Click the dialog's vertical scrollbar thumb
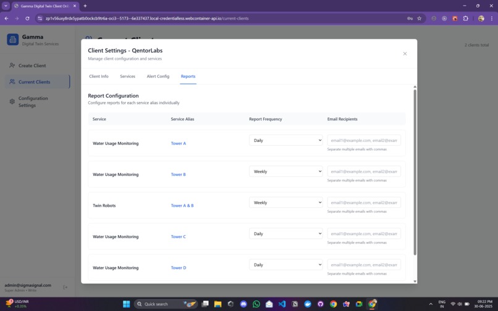 415,172
